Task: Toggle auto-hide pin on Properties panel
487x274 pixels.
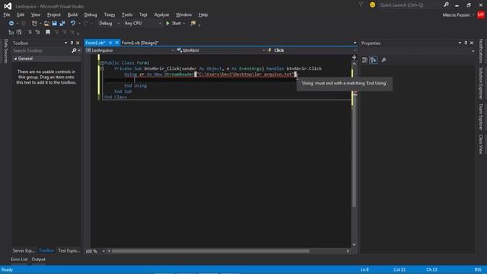Action: pos(466,43)
